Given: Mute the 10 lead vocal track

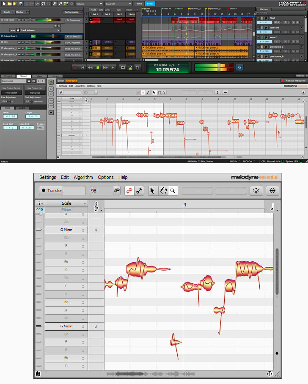Looking at the screenshot, I should coord(19,20).
